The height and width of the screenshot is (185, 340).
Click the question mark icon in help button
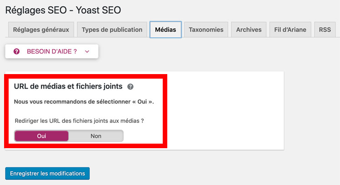[16, 51]
